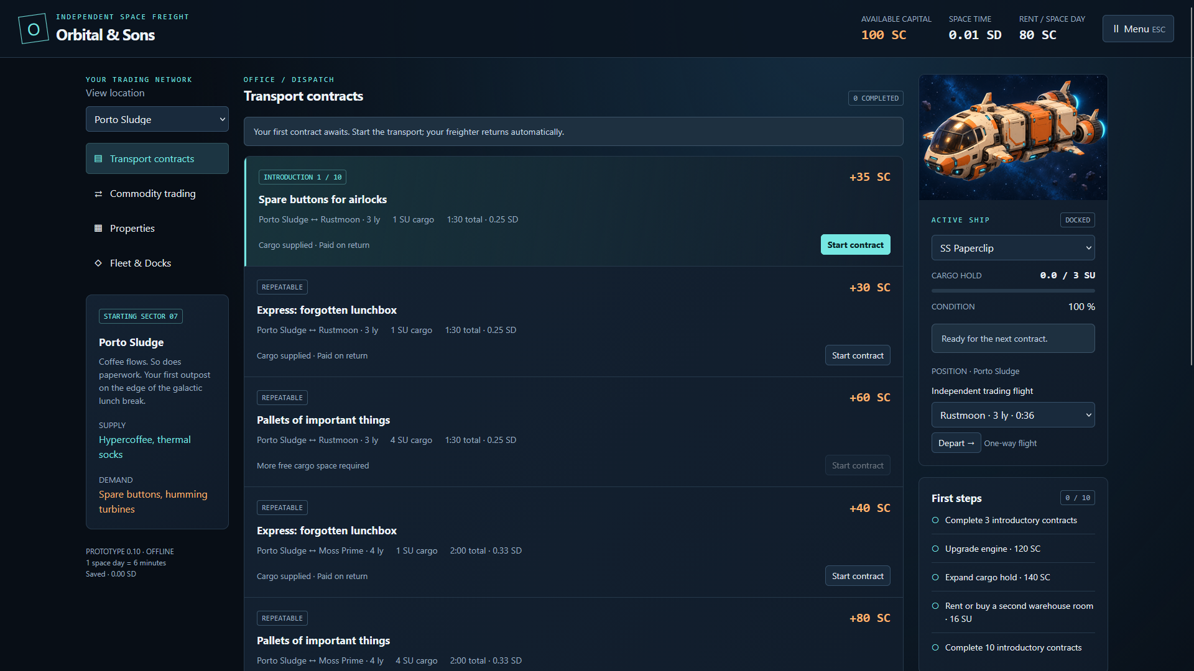The width and height of the screenshot is (1194, 671).
Task: Click the INTRODUCTION 1 / 10 badge
Action: pyautogui.click(x=302, y=177)
